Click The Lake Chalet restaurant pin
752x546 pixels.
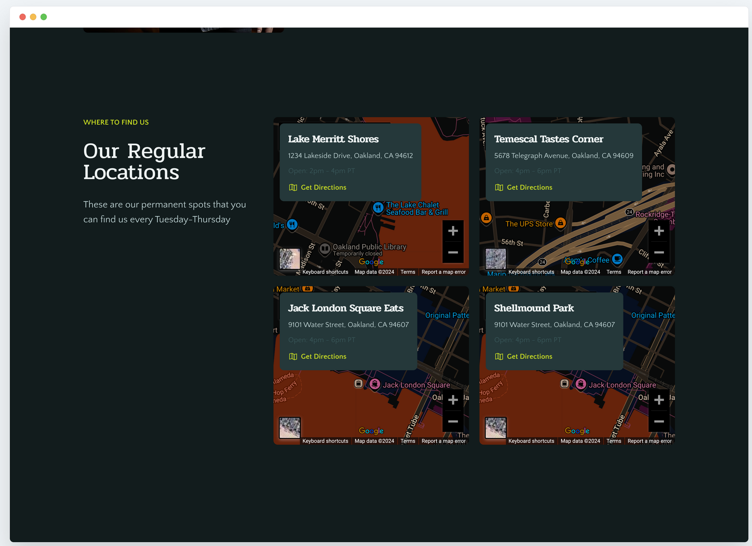click(x=378, y=208)
